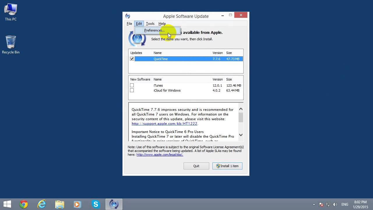Click description scrollbar up arrow
This screenshot has height=210, width=373.
[241, 109]
